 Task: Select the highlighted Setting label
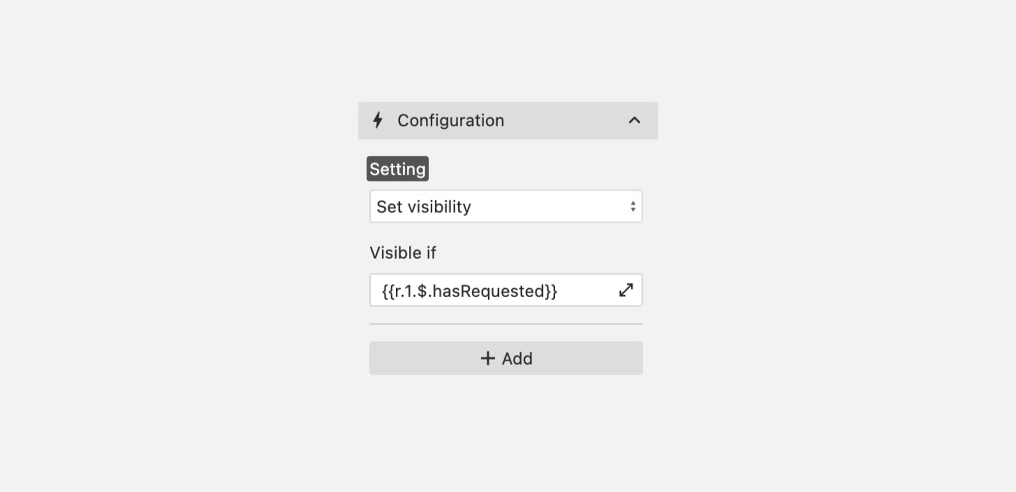398,169
